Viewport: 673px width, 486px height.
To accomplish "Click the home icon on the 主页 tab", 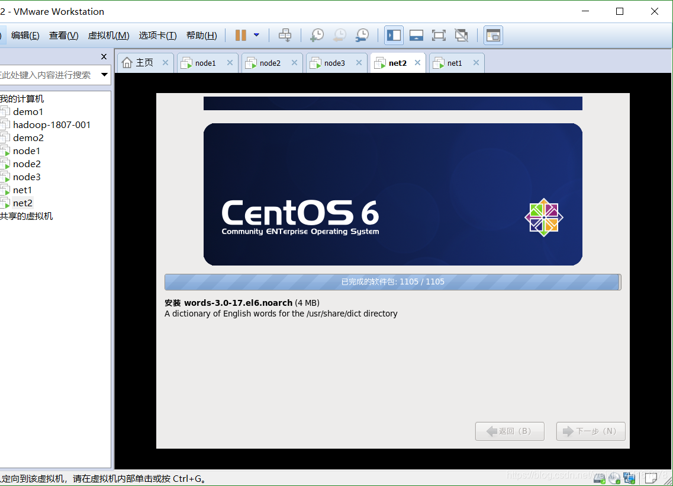I will pyautogui.click(x=127, y=63).
